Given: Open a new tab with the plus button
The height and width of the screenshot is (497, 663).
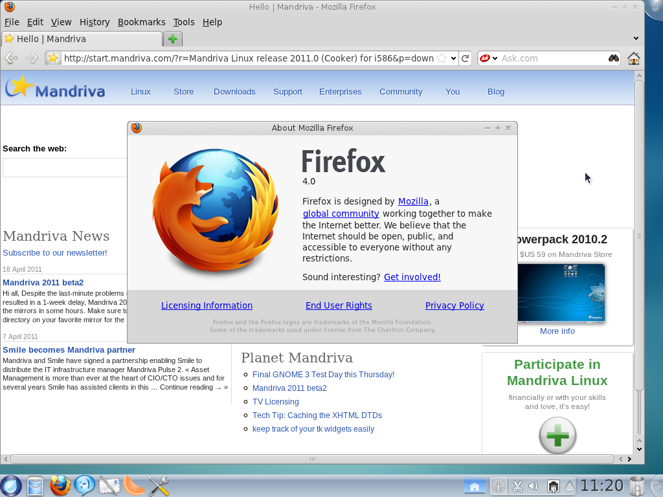Looking at the screenshot, I should click(172, 39).
